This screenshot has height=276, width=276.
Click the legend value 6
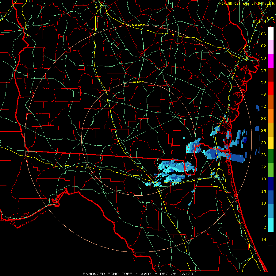point(264,215)
